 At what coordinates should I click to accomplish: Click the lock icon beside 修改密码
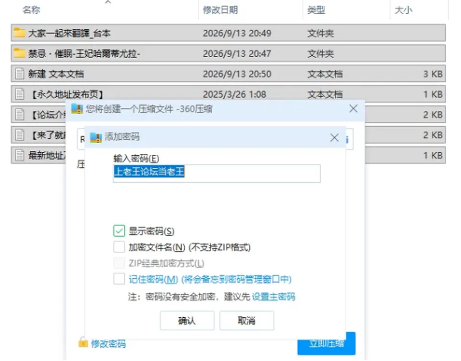83,342
